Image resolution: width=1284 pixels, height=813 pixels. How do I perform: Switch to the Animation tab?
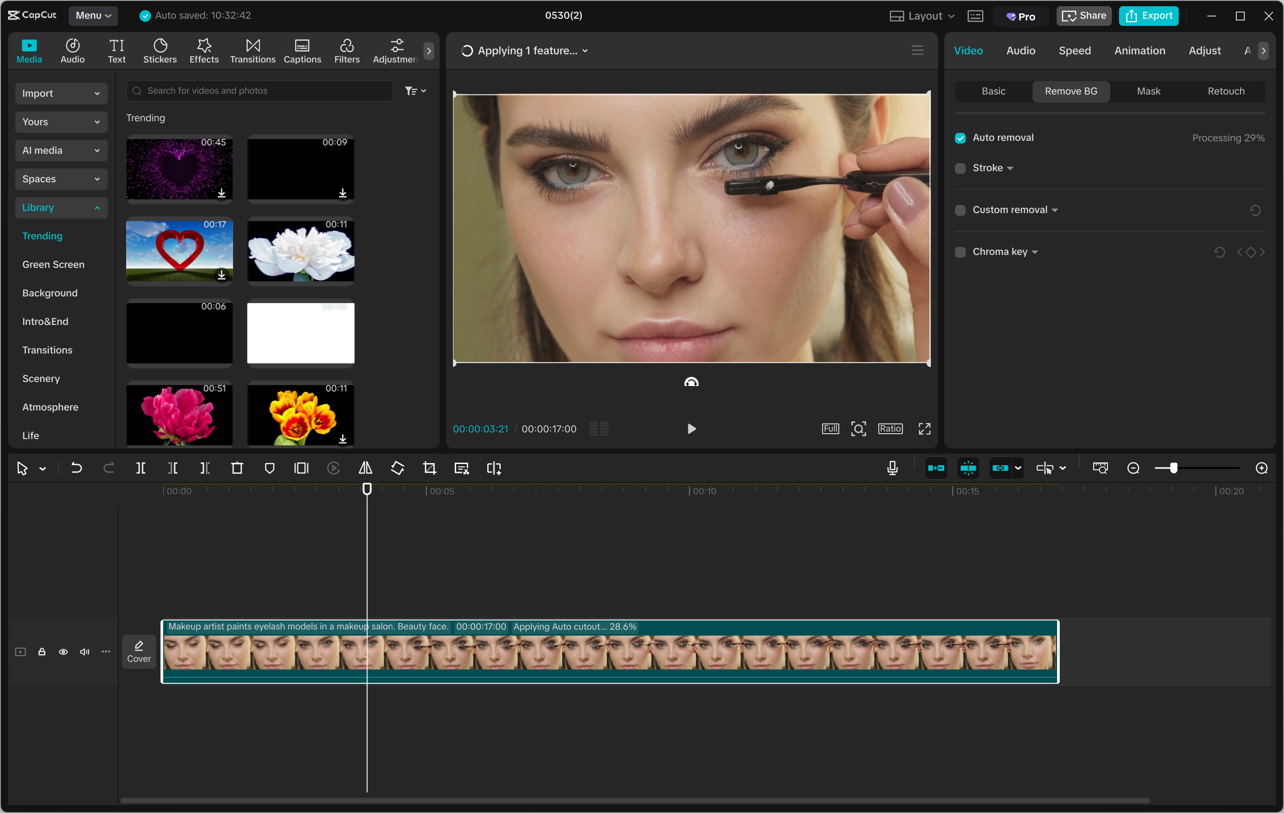[1139, 51]
